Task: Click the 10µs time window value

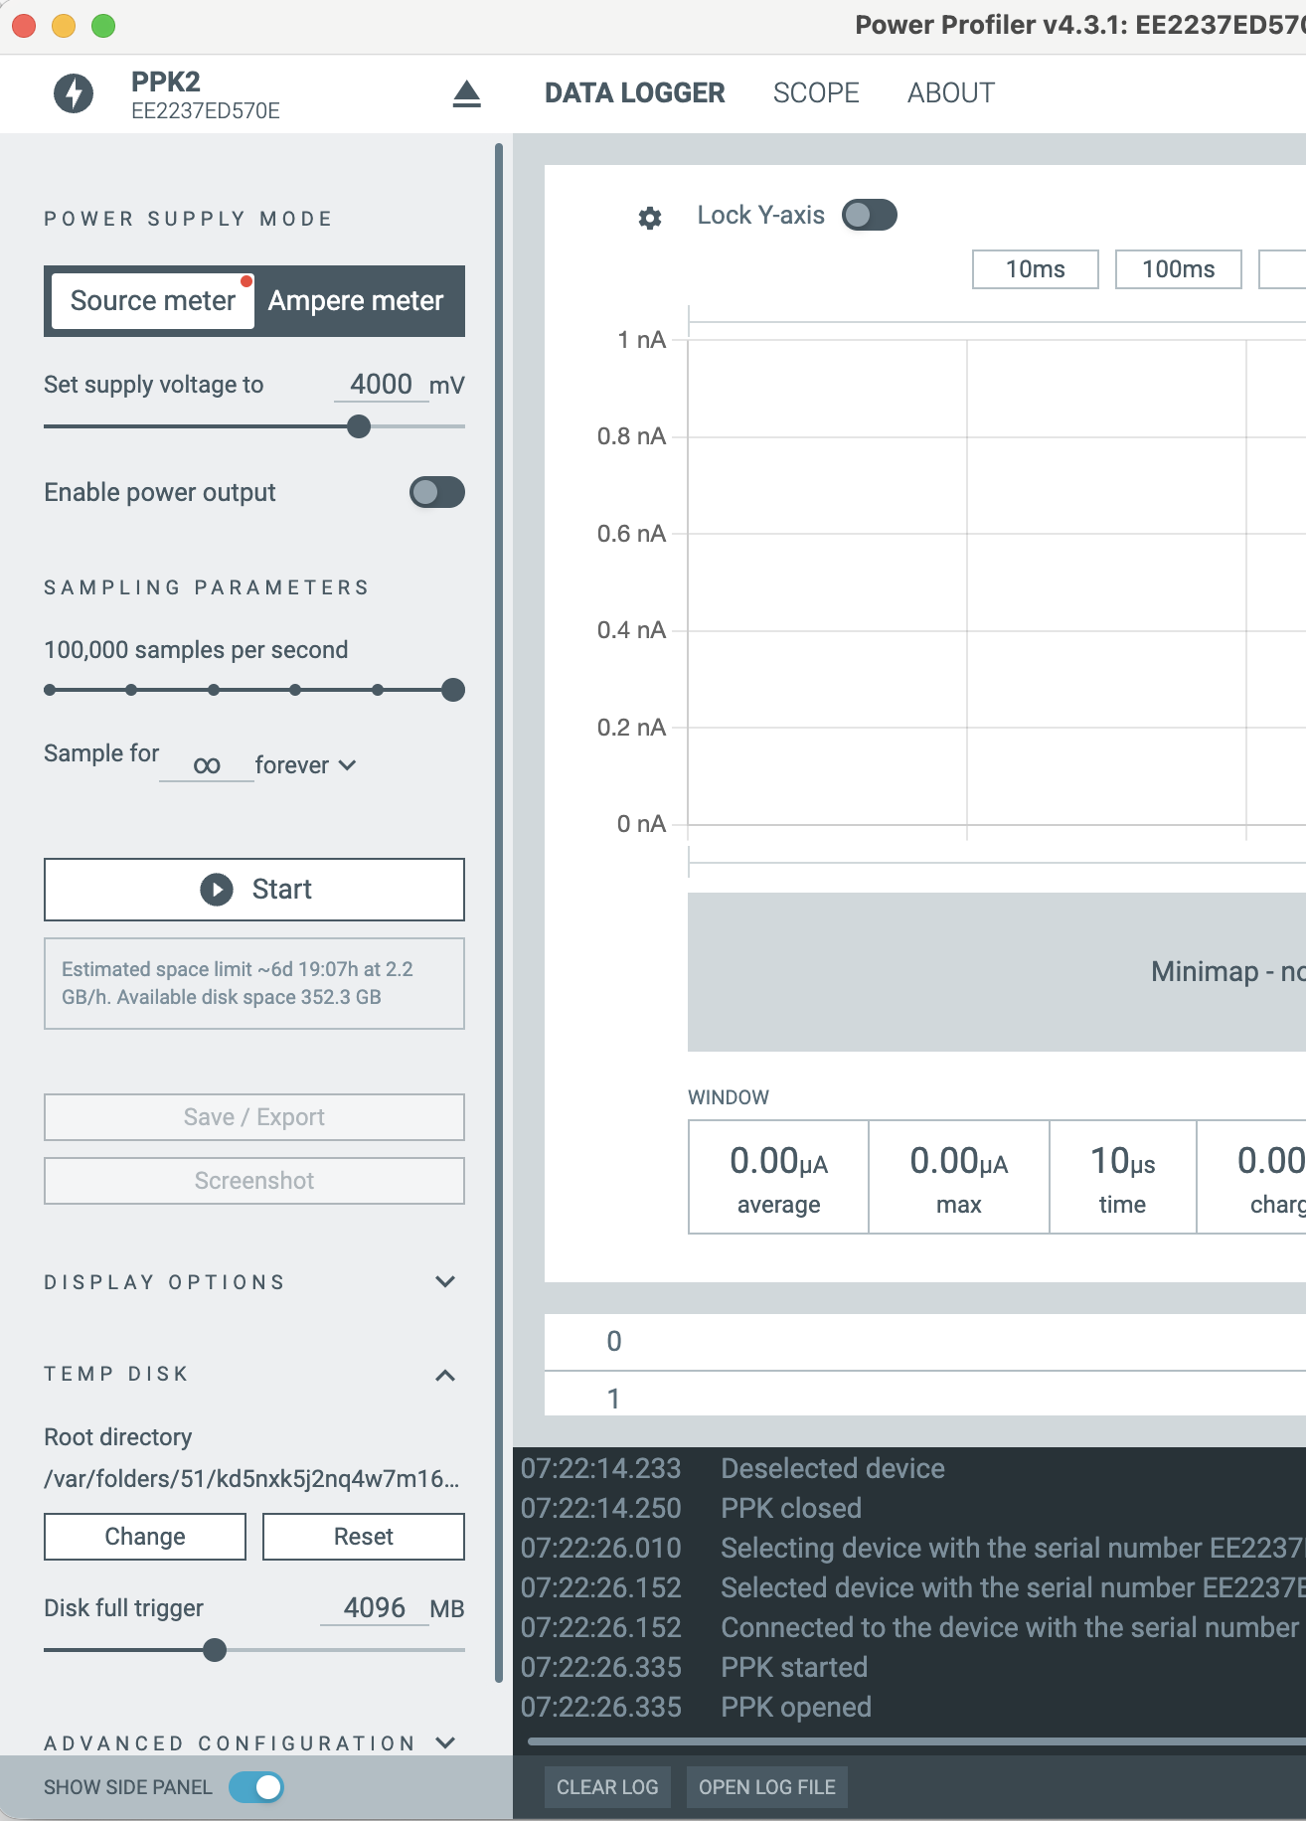Action: click(x=1123, y=1178)
